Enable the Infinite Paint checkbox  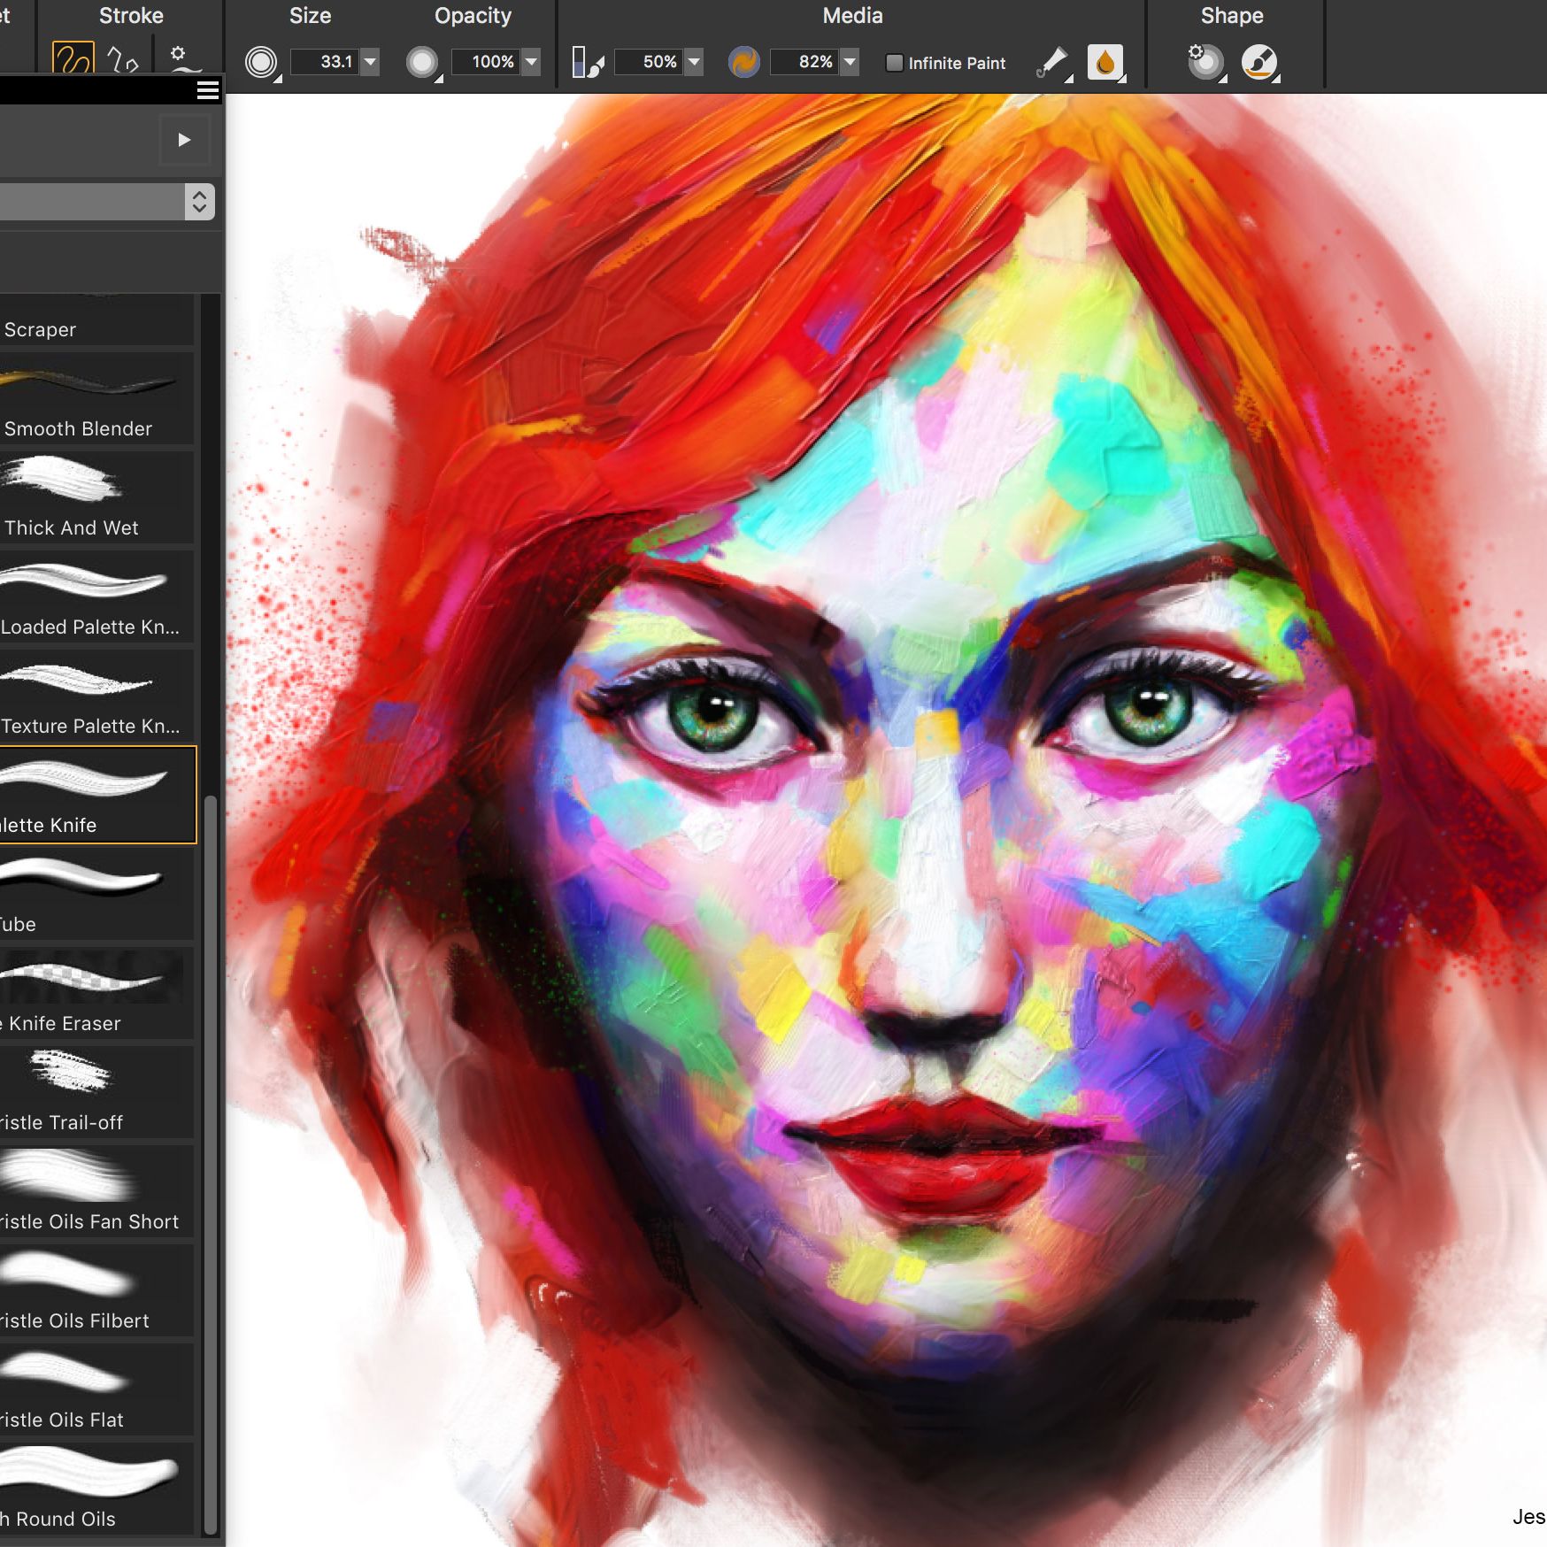coord(896,63)
